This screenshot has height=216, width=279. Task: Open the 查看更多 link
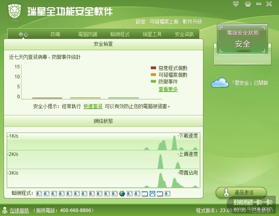(168, 89)
